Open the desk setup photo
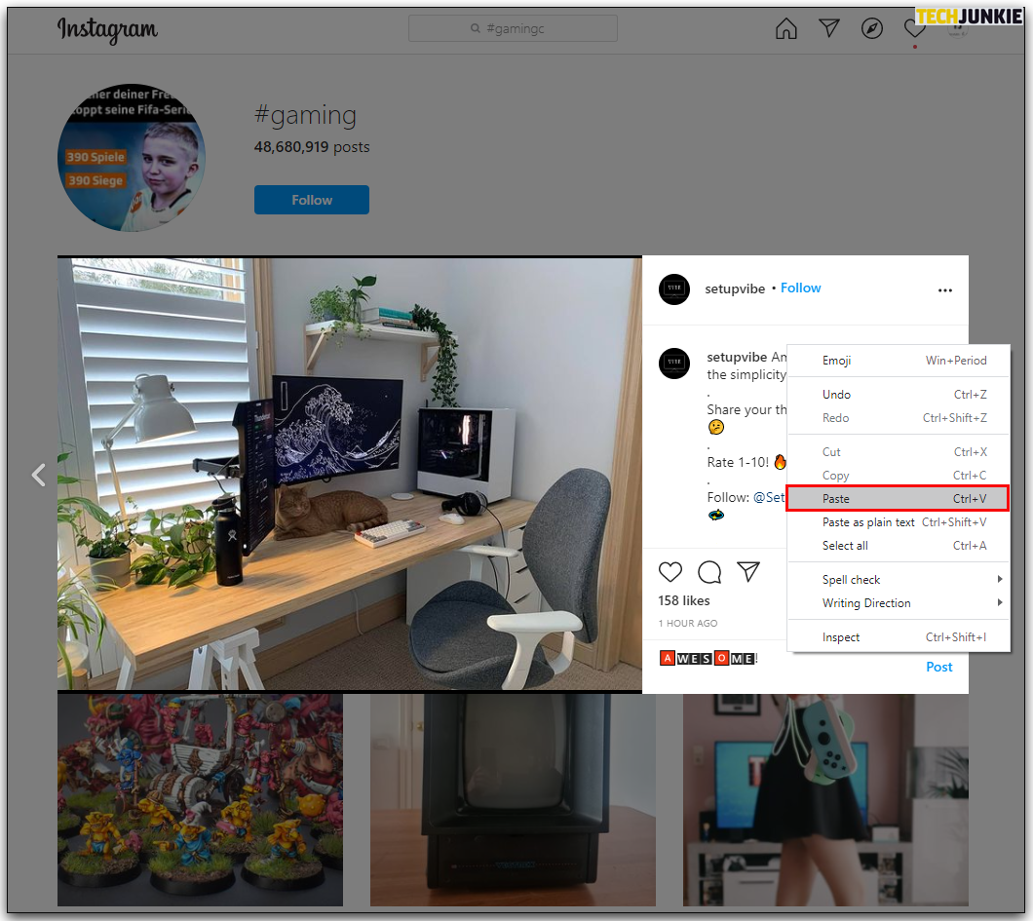The width and height of the screenshot is (1033, 921). click(349, 475)
